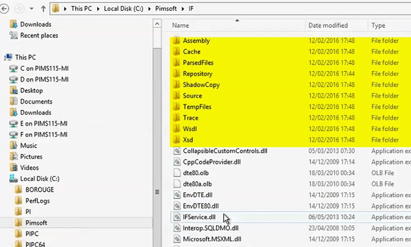Click the Repository folder icon
Viewport: 411px width, 247px height.
pyautogui.click(x=177, y=74)
